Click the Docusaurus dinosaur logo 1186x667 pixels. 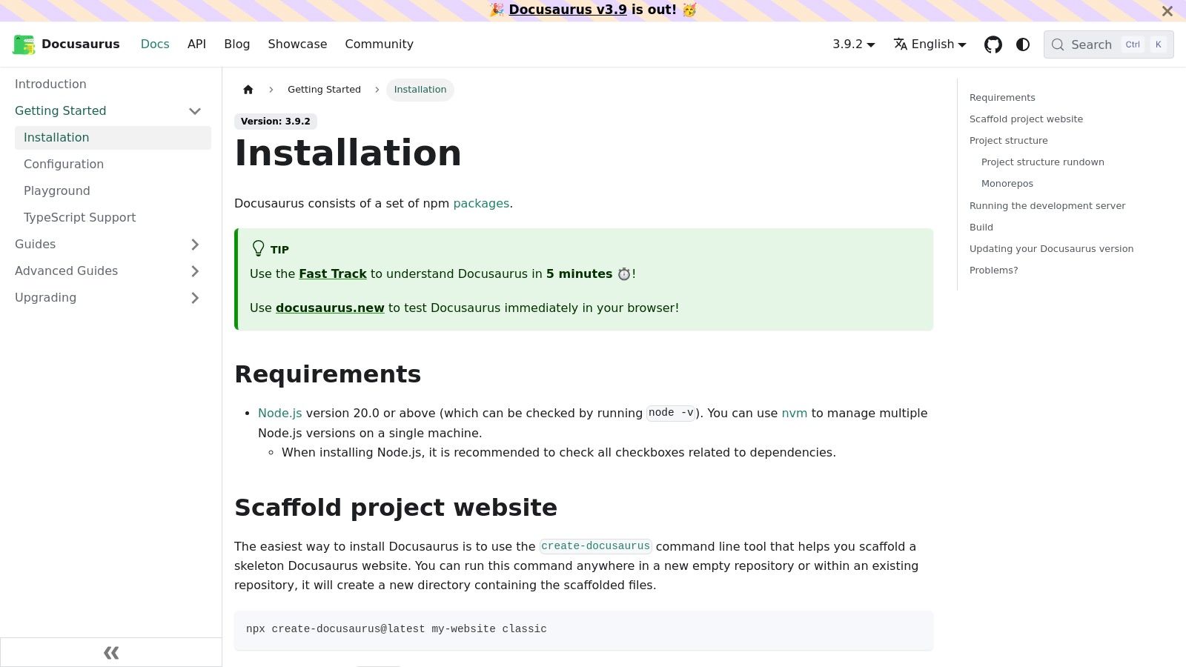click(24, 44)
